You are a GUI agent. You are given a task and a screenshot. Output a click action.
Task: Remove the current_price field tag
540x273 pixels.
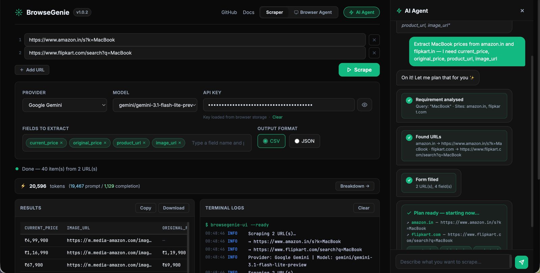coord(61,143)
